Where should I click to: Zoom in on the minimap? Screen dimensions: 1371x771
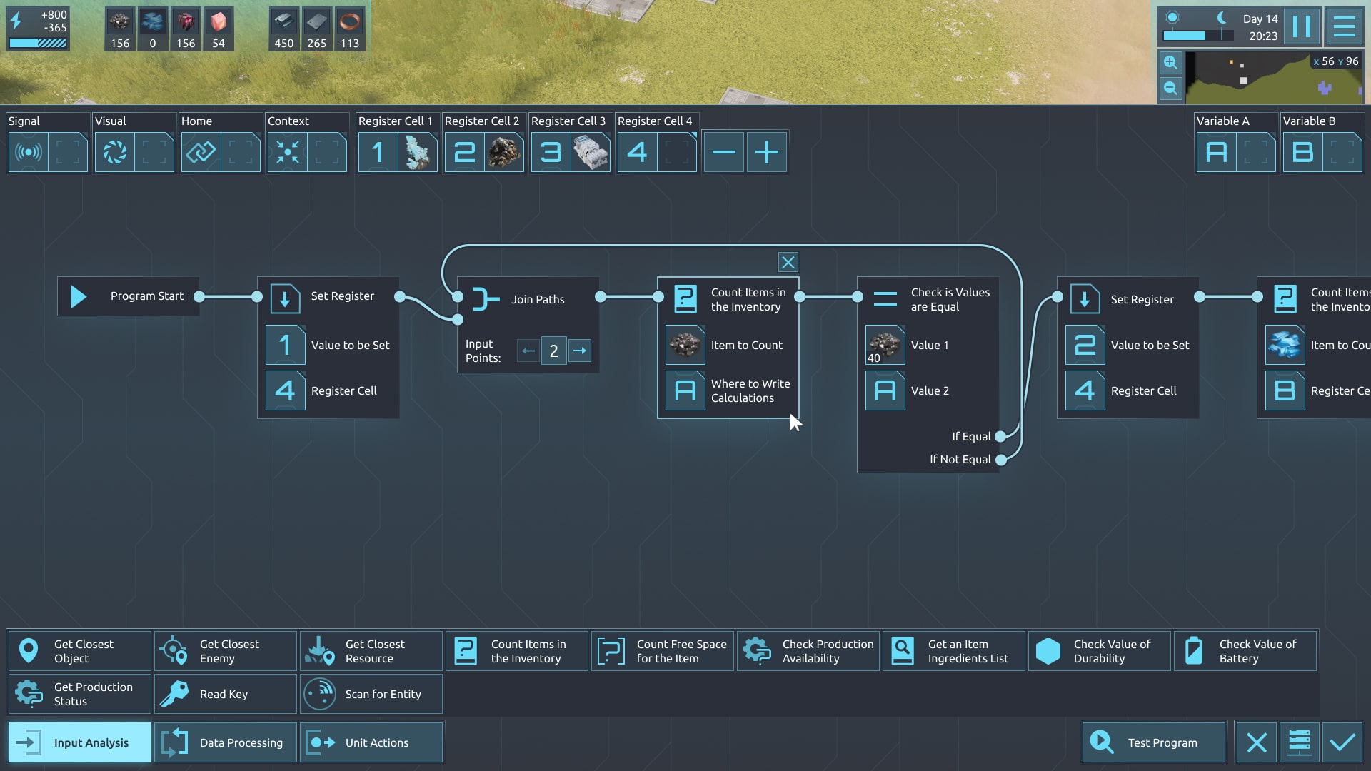1170,63
